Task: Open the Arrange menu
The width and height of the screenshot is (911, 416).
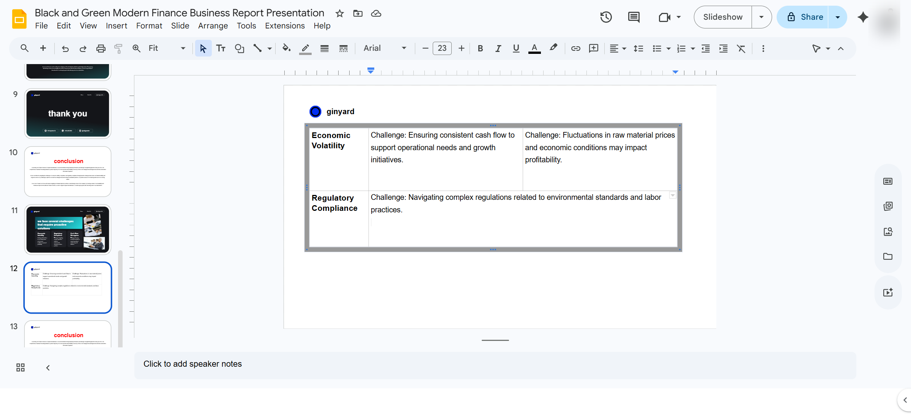Action: [213, 26]
